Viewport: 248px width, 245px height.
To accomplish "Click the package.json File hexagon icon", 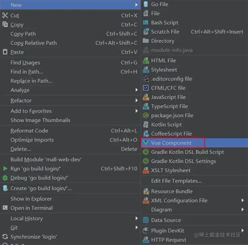I will [x=146, y=115].
